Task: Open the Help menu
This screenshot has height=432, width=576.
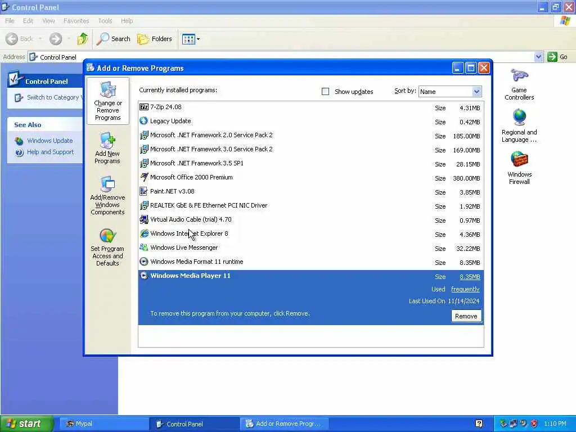Action: tap(127, 21)
